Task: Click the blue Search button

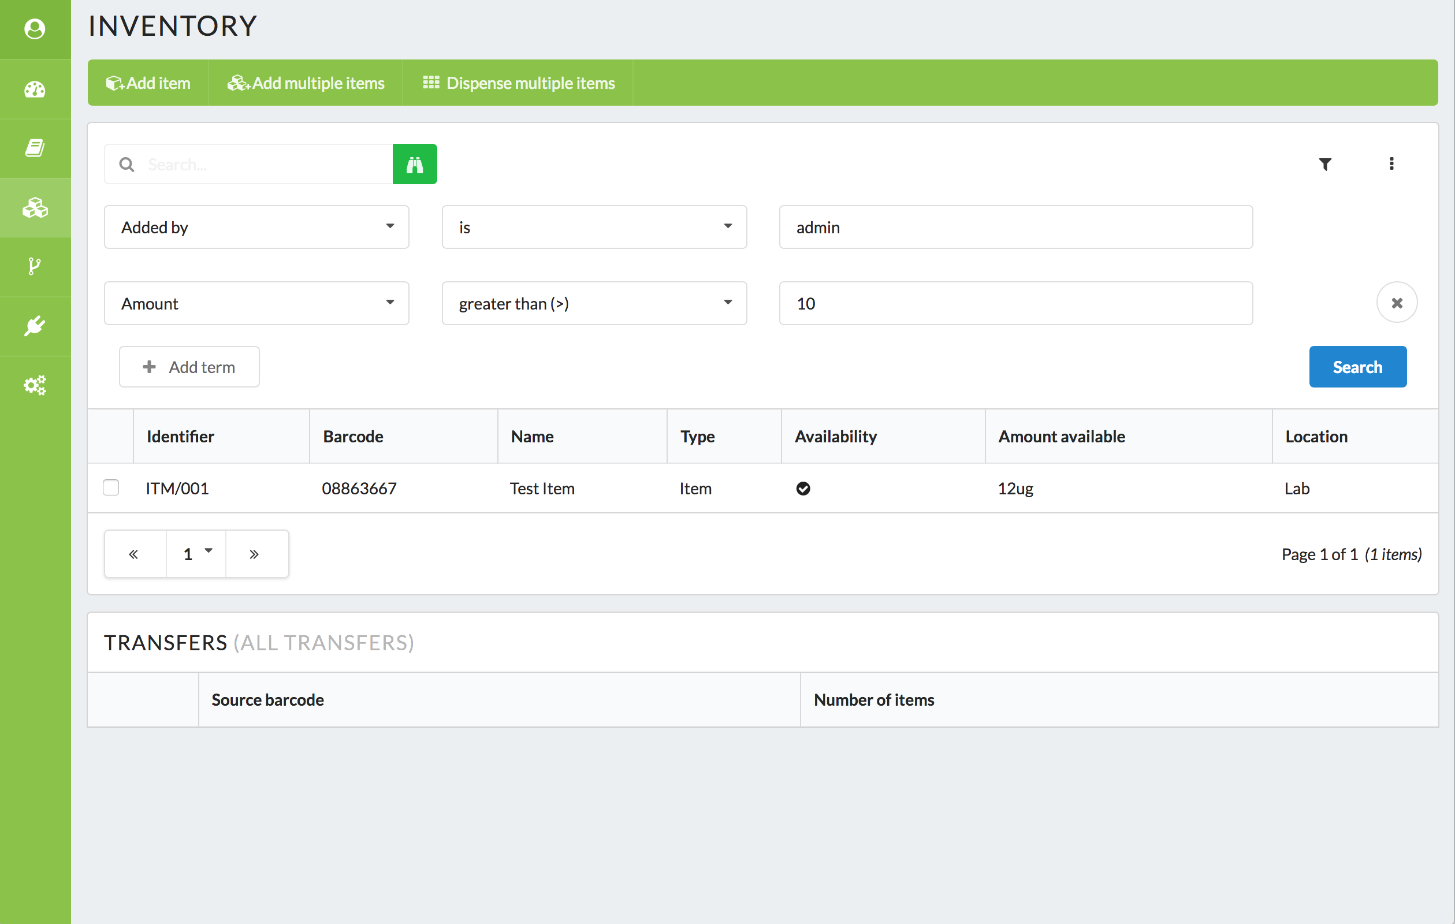Action: (1357, 367)
